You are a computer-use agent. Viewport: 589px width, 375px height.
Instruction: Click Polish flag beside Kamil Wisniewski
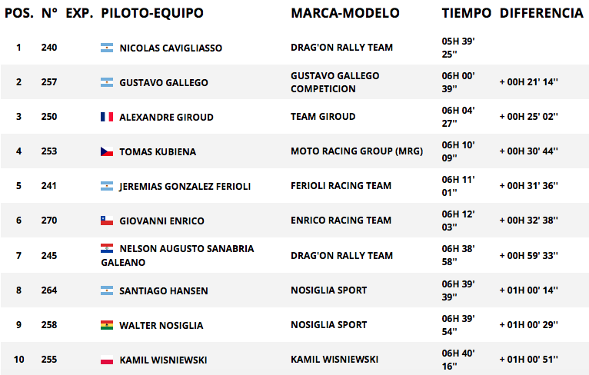click(x=107, y=360)
